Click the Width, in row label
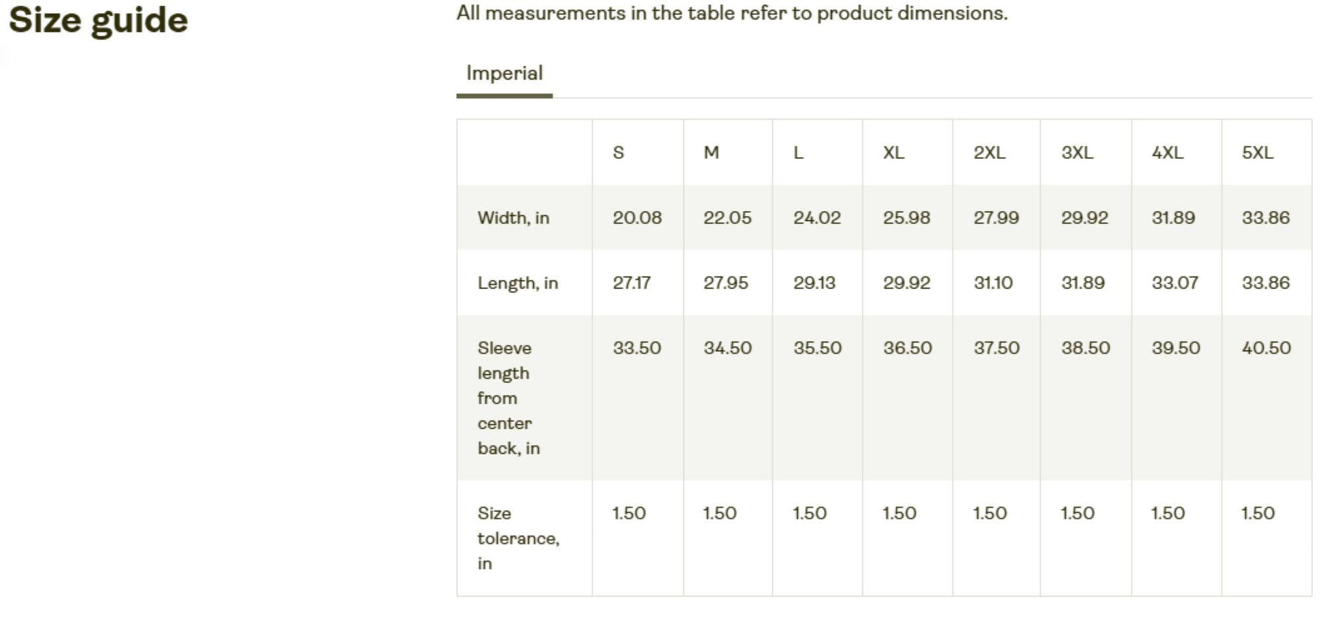 [x=513, y=218]
